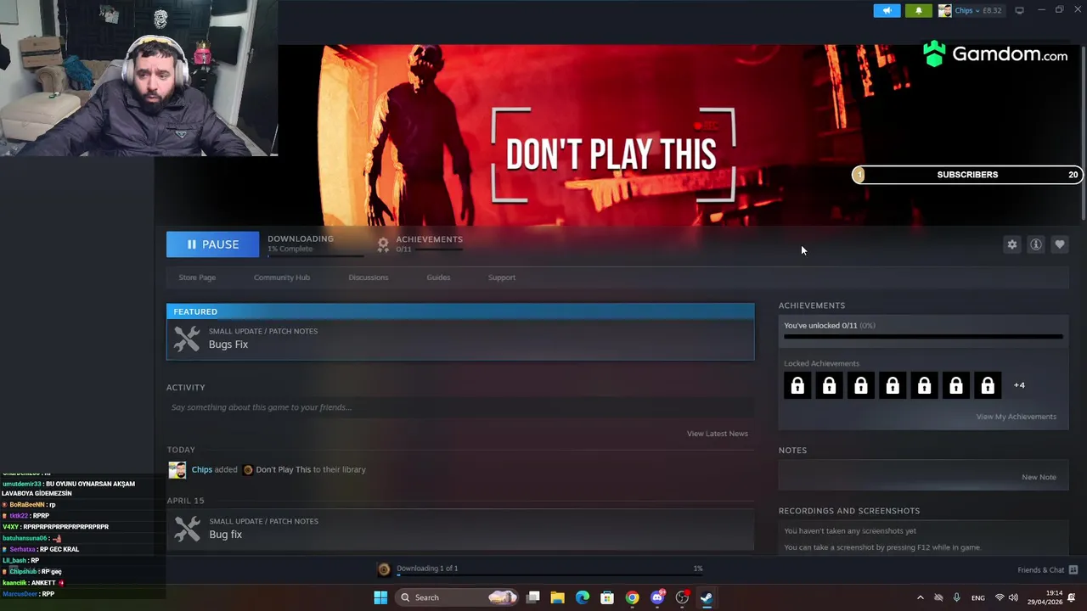Add game to favorites heart icon
Viewport: 1087px width, 611px height.
[1059, 244]
